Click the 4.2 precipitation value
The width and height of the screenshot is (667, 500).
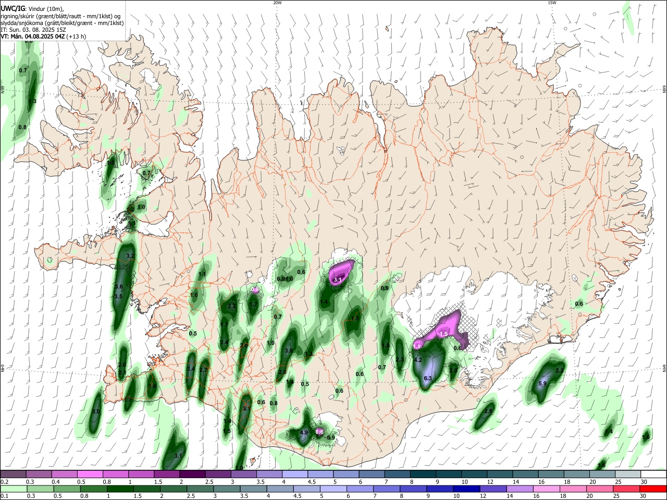(417, 360)
